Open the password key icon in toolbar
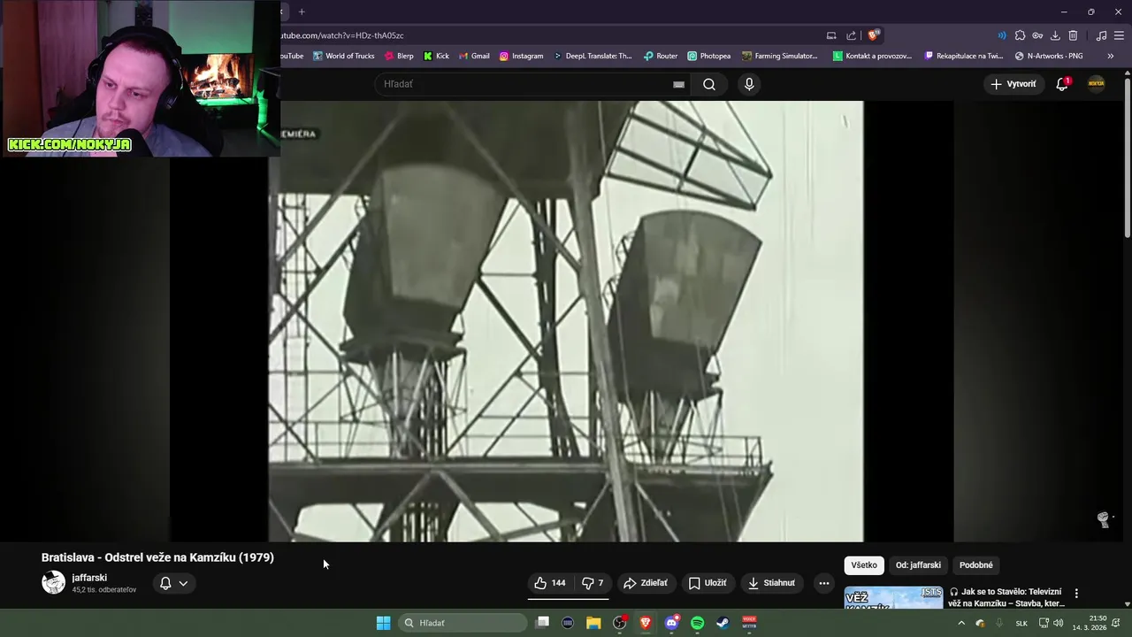The image size is (1132, 637). pos(1037,35)
